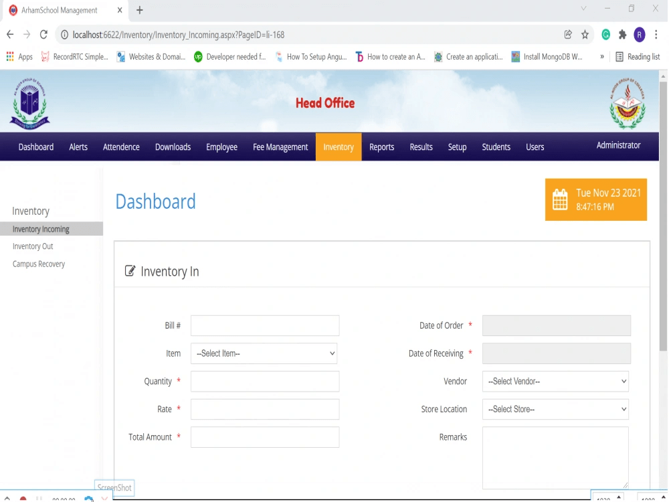Go to Dashboard menu
This screenshot has width=669, height=502.
(36, 147)
